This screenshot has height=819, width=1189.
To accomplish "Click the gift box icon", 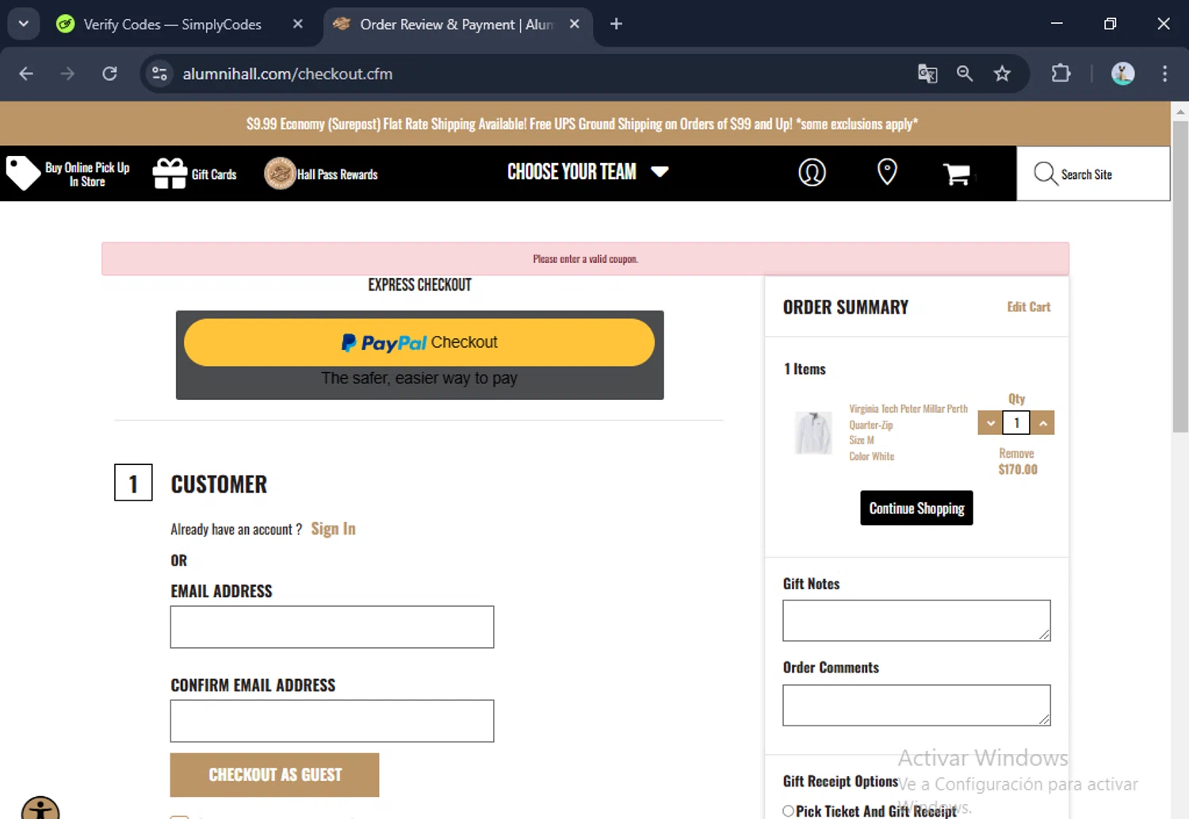I will (x=170, y=173).
